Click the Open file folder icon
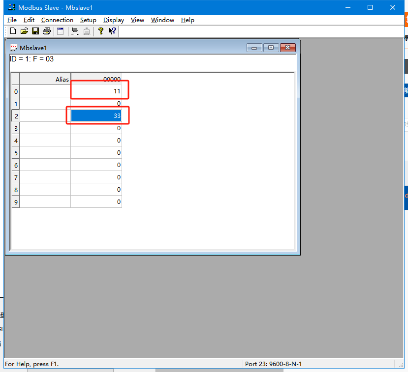 click(x=24, y=31)
